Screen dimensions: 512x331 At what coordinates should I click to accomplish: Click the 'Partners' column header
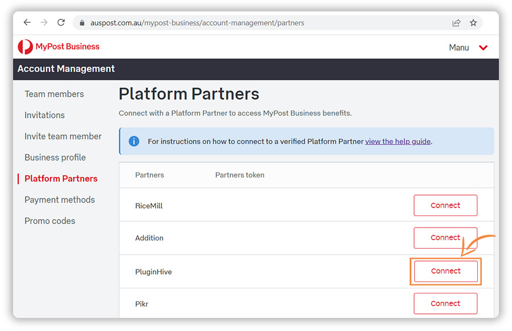coord(150,175)
